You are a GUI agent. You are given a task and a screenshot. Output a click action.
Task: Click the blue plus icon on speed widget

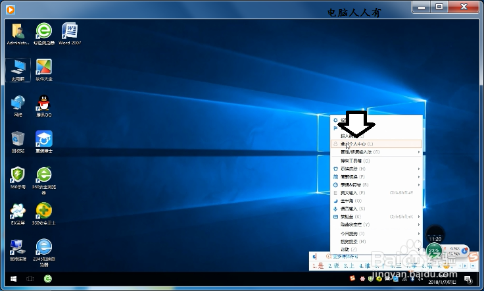(464, 251)
